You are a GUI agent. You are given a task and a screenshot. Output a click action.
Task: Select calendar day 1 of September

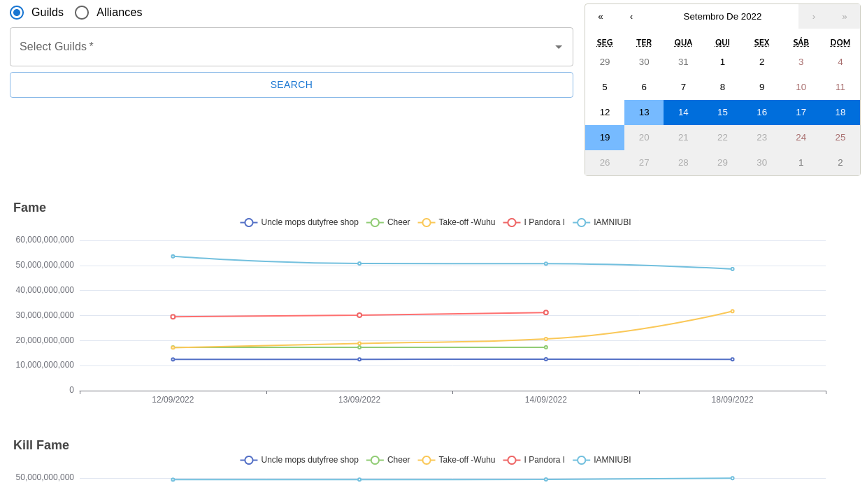point(722,62)
